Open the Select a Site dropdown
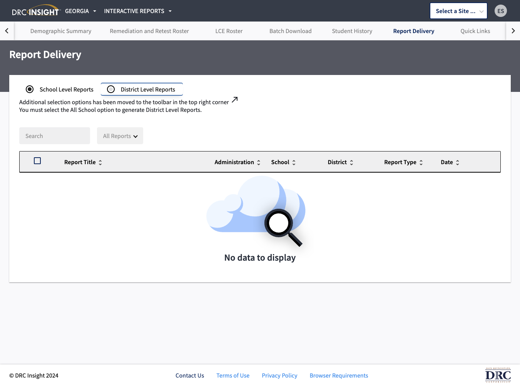520x386 pixels. click(458, 11)
